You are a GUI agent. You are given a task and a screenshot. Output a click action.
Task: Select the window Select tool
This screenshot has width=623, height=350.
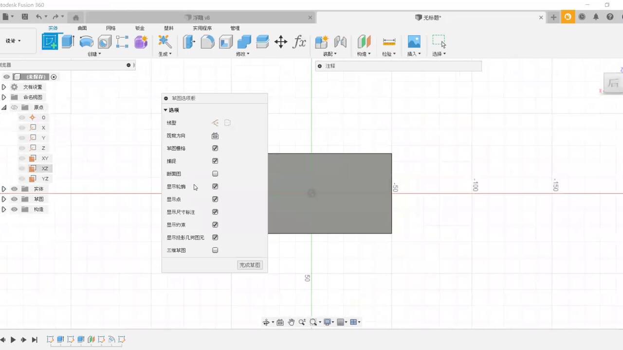(439, 42)
